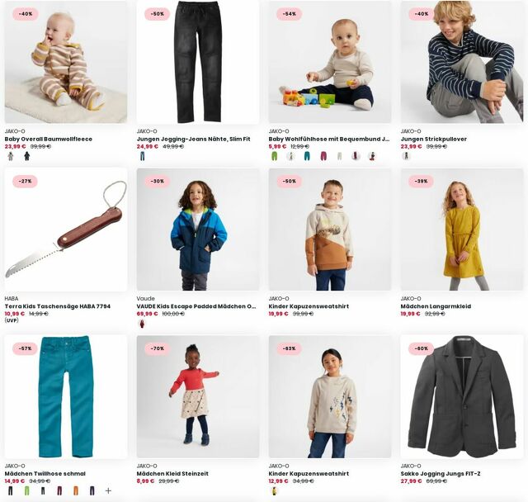Select the dark navy Baby Overall variant
The width and height of the screenshot is (528, 502).
27,156
